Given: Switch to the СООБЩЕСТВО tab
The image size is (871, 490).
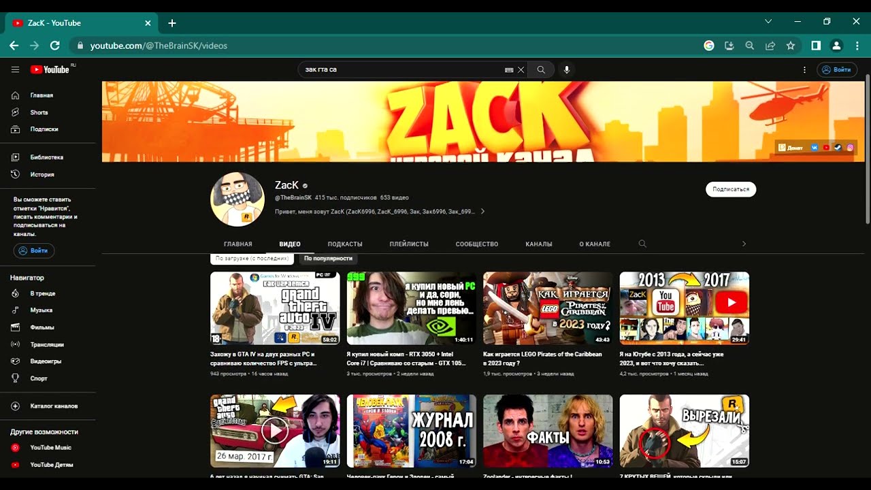Looking at the screenshot, I should [x=477, y=244].
